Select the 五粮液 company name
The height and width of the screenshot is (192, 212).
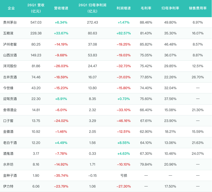point(8,33)
